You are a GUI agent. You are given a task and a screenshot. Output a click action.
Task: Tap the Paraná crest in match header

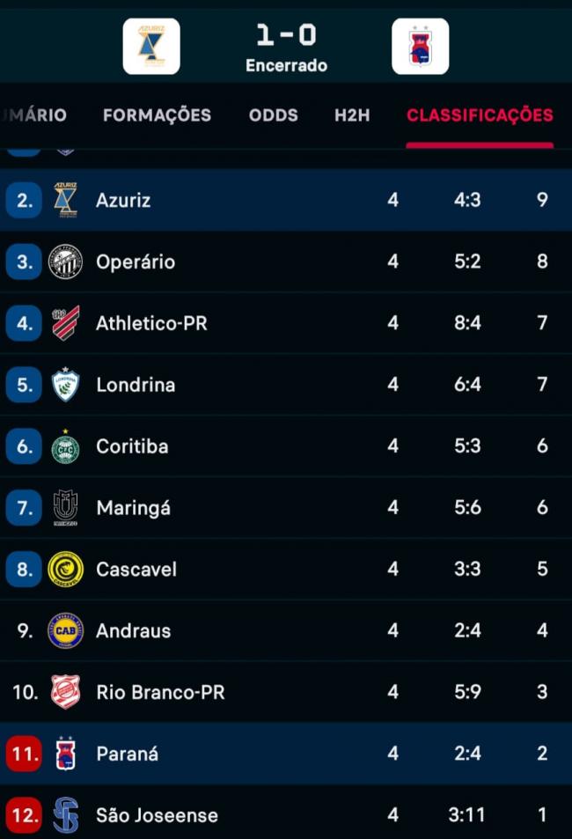[420, 46]
